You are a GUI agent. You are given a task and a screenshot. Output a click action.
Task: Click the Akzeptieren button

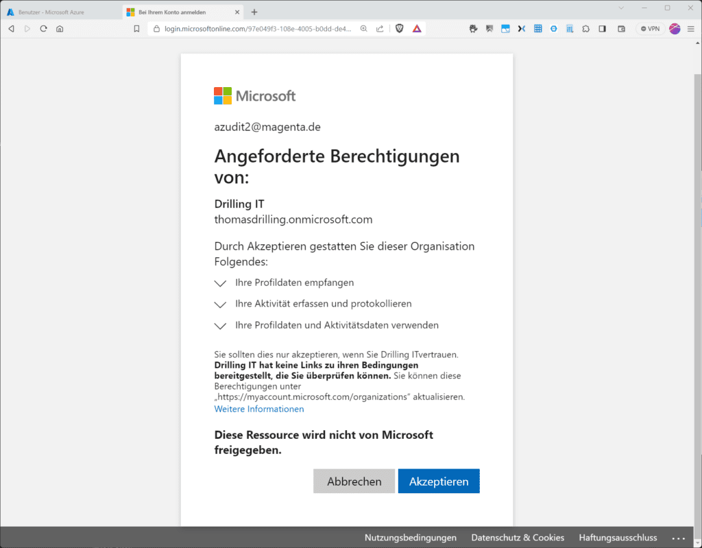439,481
